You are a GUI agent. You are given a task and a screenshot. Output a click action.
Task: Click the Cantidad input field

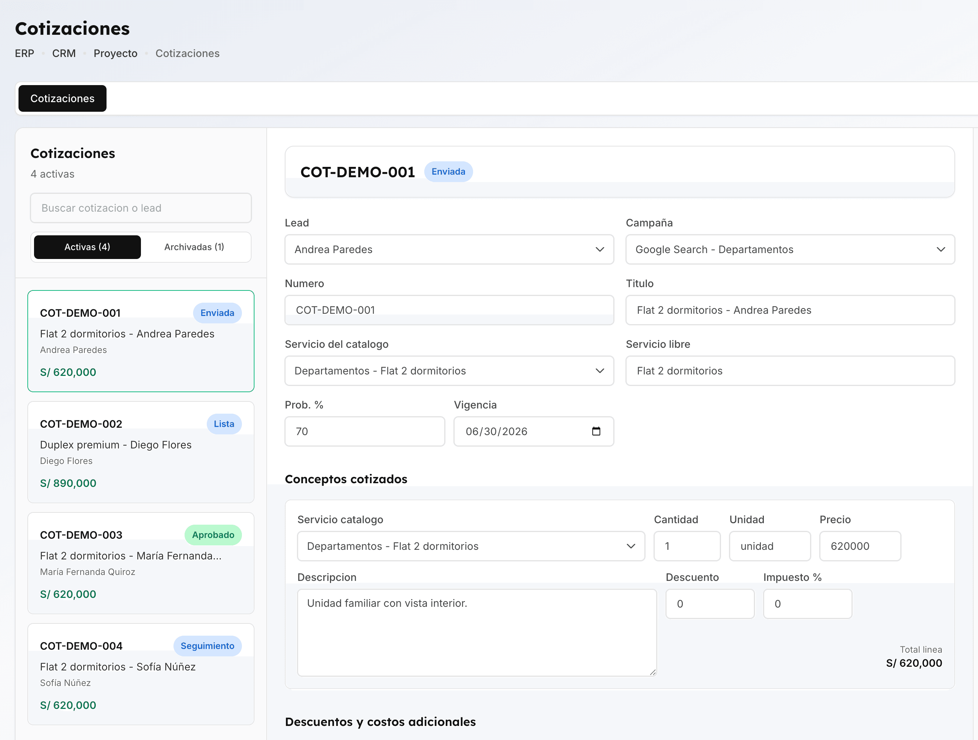687,546
